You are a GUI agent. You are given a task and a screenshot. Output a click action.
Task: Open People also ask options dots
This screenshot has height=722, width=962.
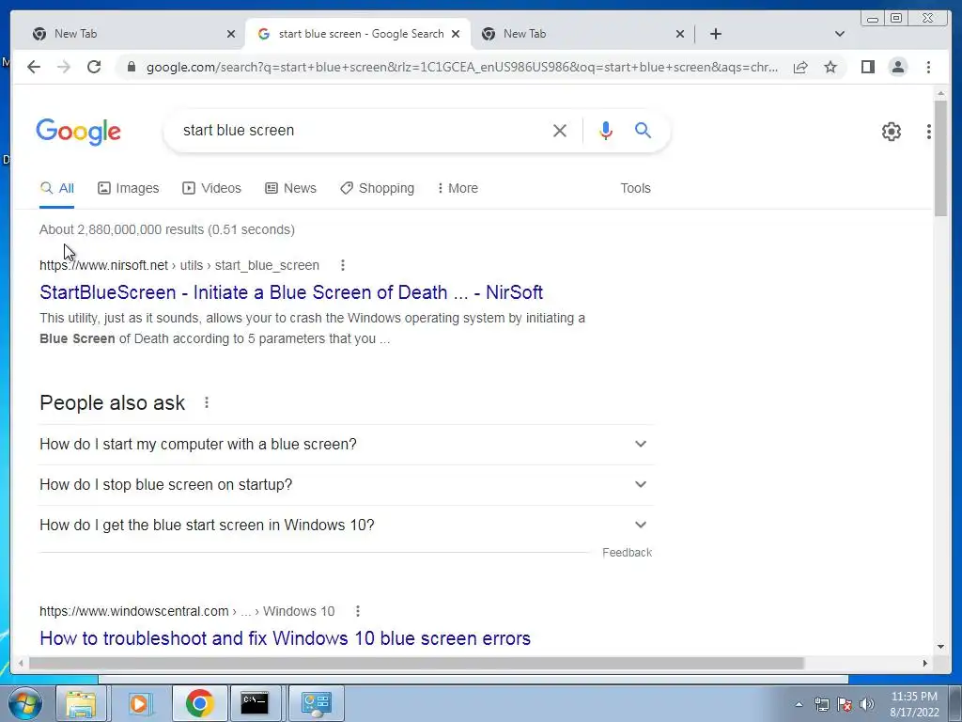click(x=207, y=402)
